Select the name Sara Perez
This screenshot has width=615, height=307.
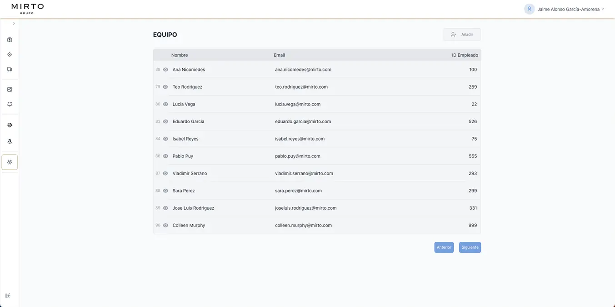tap(184, 191)
